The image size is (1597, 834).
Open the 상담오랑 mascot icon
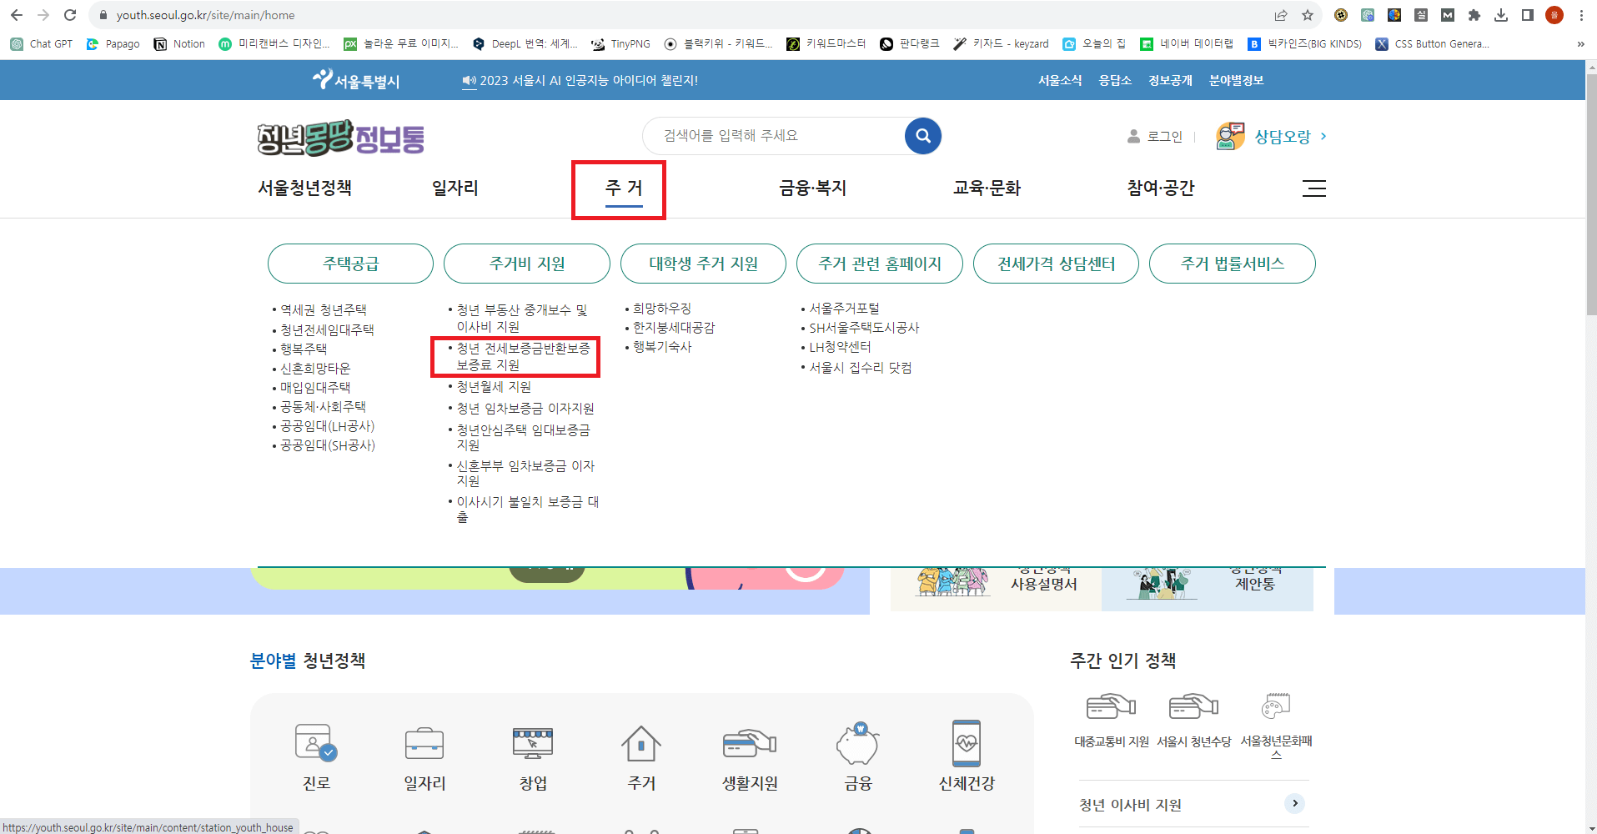1228,136
